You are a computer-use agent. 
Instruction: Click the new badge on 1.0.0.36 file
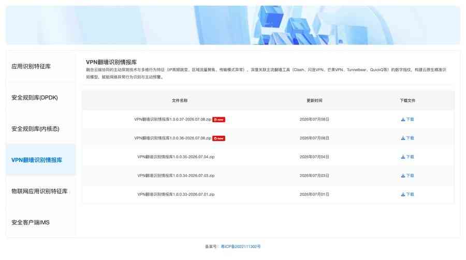point(219,139)
